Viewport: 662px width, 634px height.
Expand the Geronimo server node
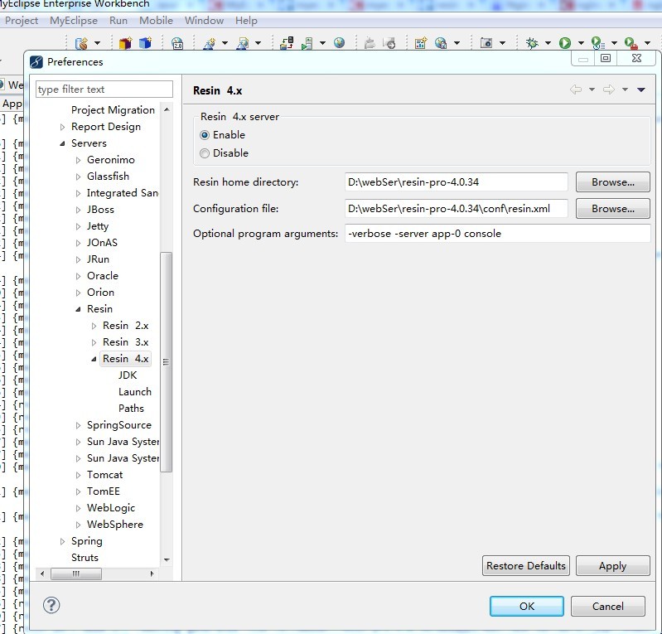pyautogui.click(x=78, y=160)
